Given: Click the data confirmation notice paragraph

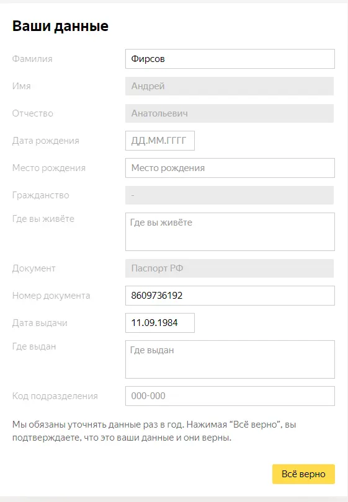Looking at the screenshot, I should [154, 431].
